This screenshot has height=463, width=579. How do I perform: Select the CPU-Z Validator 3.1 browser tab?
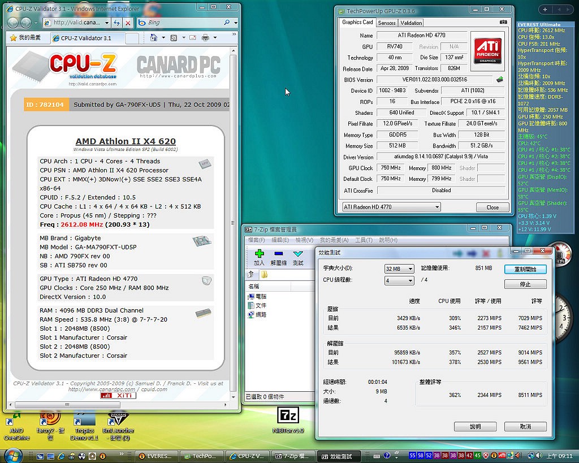click(87, 38)
